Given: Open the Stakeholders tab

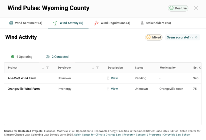Looking at the screenshot, I should [156, 23].
